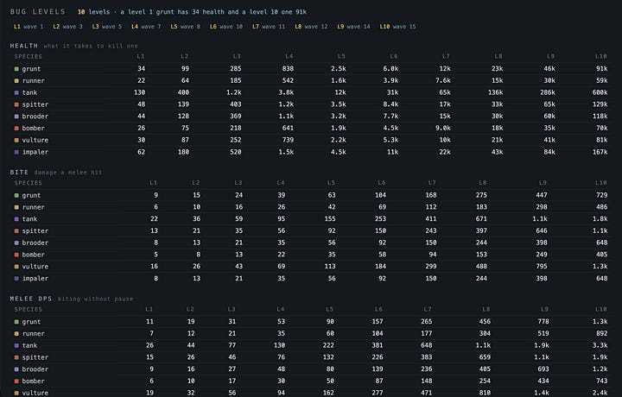Click the tank swatch in Bite table
Image resolution: width=622 pixels, height=397 pixels.
coord(16,219)
